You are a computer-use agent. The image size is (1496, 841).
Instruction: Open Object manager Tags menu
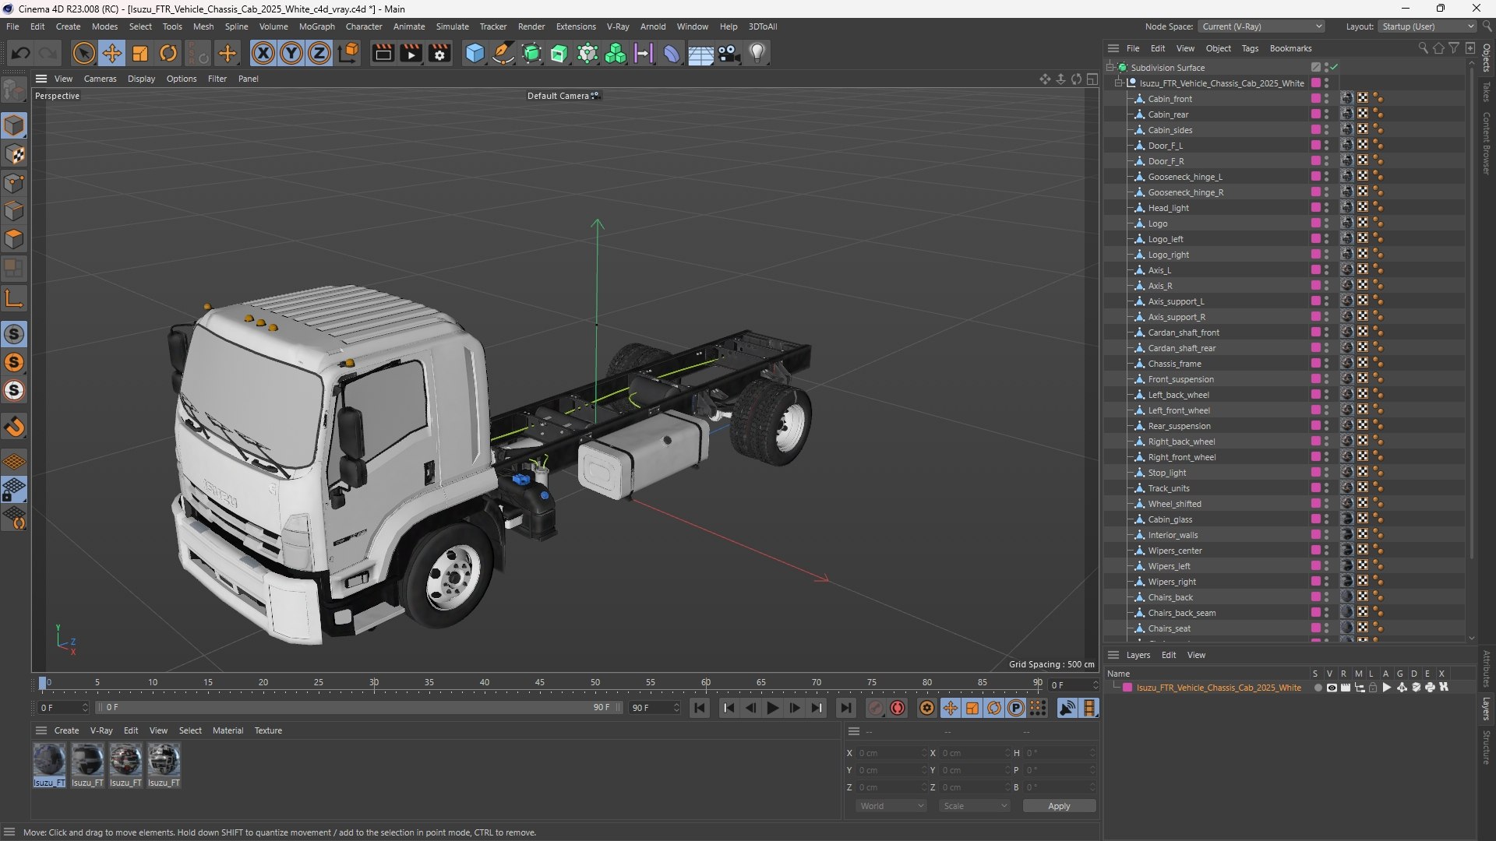click(x=1250, y=48)
